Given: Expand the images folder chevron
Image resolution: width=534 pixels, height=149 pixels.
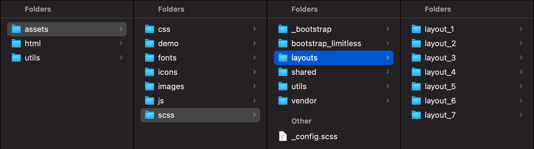Looking at the screenshot, I should (x=254, y=86).
